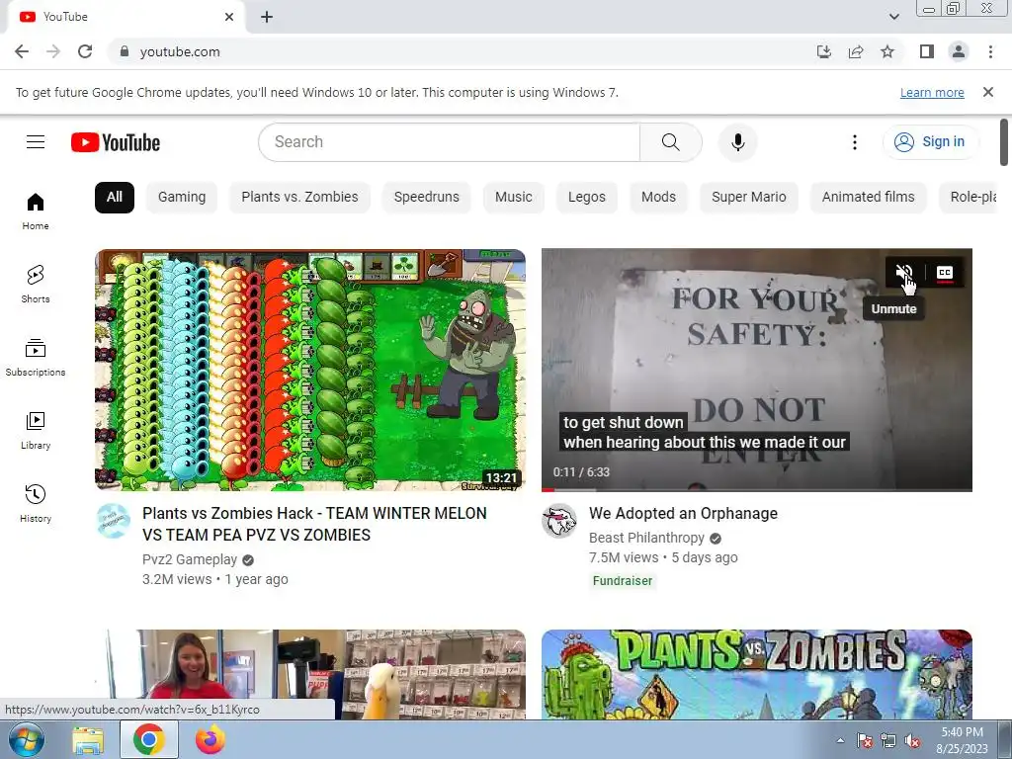Open the network tray icon
The width and height of the screenshot is (1012, 759).
(x=888, y=741)
